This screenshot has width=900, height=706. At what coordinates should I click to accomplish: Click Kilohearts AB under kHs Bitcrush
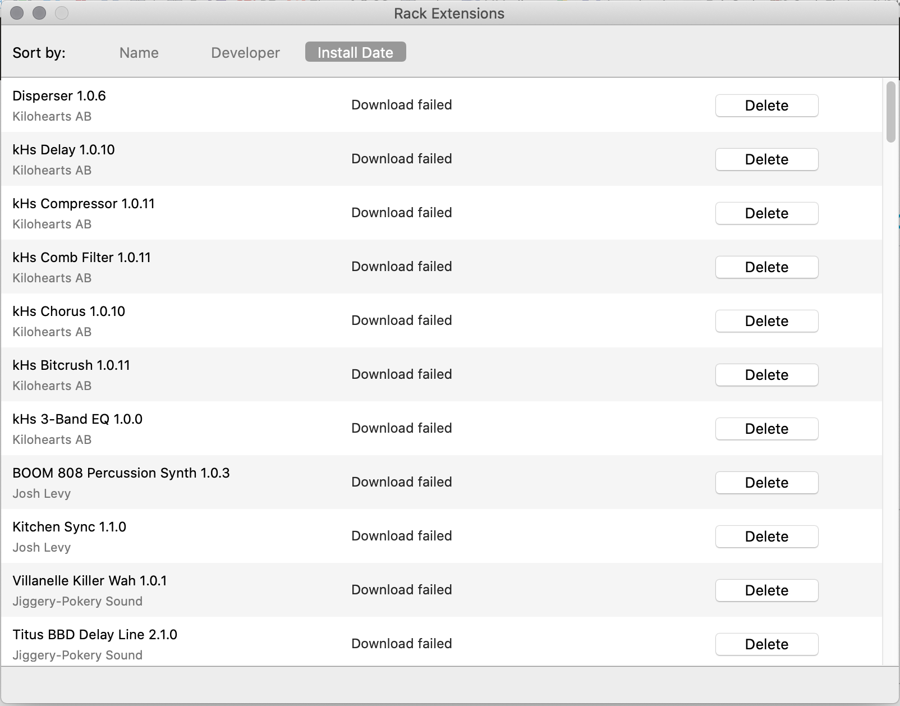tap(52, 386)
